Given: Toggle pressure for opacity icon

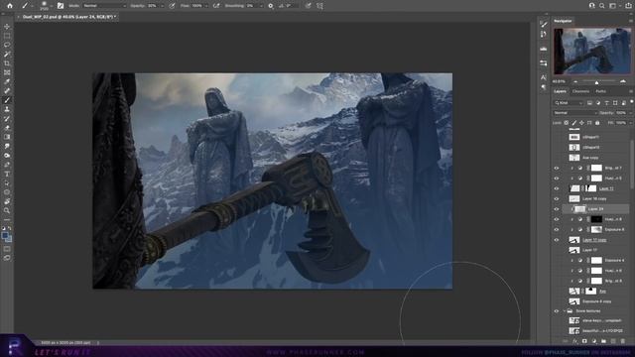Looking at the screenshot, I should [172, 6].
